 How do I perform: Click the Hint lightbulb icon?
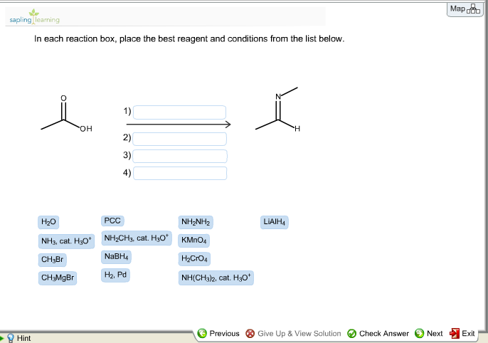tap(11, 338)
